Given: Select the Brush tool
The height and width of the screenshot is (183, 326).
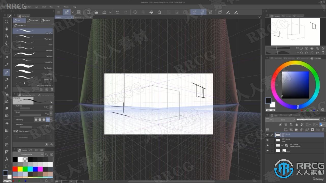Looking at the screenshot, I should 7,87.
